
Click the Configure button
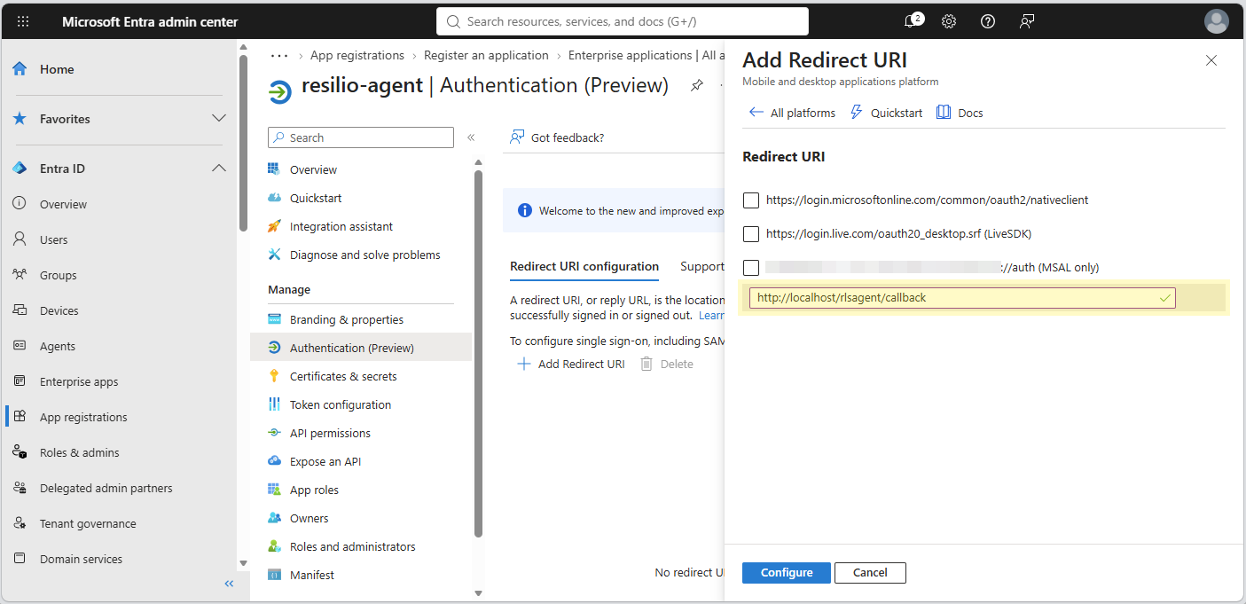787,573
